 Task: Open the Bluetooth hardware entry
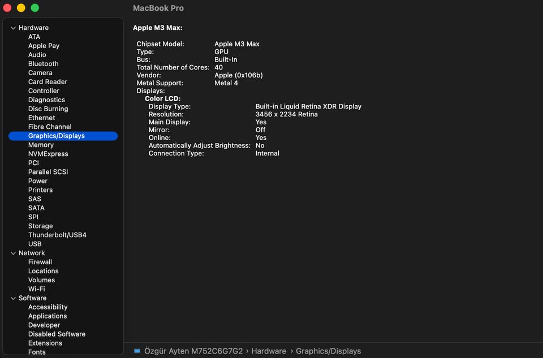43,64
